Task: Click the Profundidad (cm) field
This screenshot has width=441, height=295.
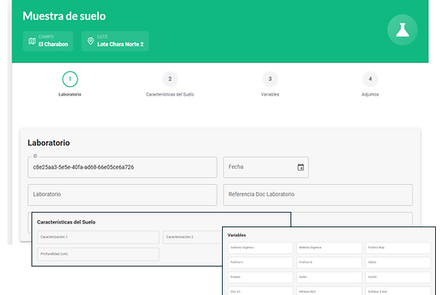Action: pos(98,255)
